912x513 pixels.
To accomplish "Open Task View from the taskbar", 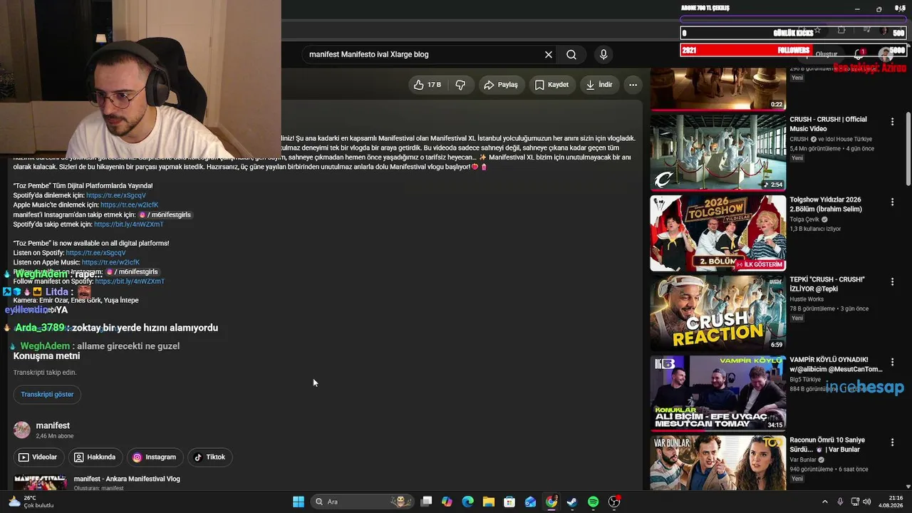I will [x=426, y=502].
